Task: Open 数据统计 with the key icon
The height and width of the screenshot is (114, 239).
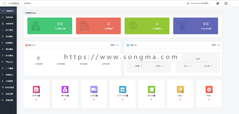Action: (x=8, y=75)
